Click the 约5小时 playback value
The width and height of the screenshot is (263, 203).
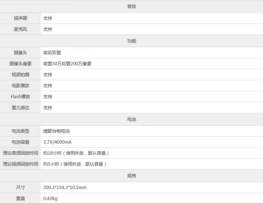75,164
